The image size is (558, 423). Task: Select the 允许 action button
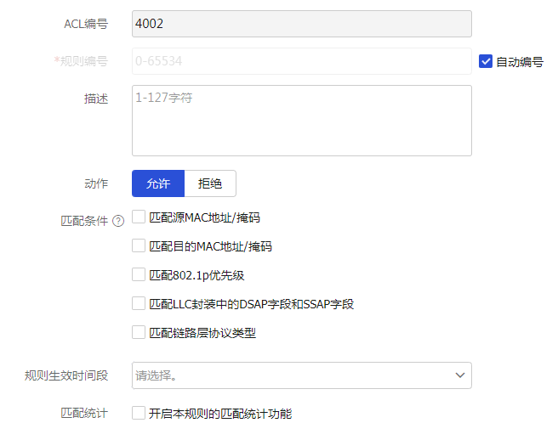point(158,183)
